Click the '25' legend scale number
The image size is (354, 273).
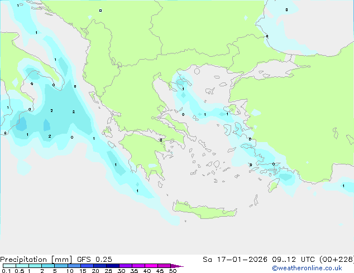click(x=108, y=271)
